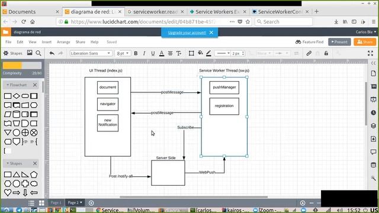379x213 pixels.
Task: Toggle bold text formatting
Action: click(x=136, y=53)
